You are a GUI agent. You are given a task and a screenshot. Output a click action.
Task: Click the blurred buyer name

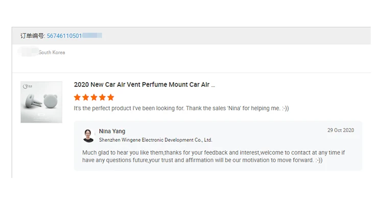(x=28, y=52)
